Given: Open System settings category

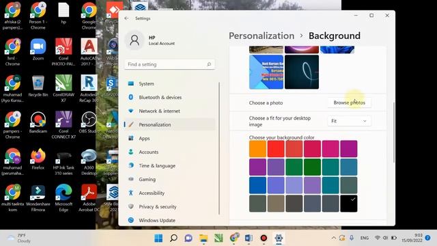Looking at the screenshot, I should coord(169,83).
